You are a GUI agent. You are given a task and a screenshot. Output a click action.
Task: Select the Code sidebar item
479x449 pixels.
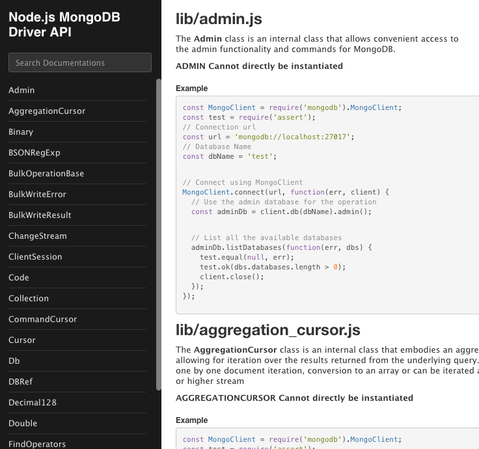pyautogui.click(x=19, y=278)
